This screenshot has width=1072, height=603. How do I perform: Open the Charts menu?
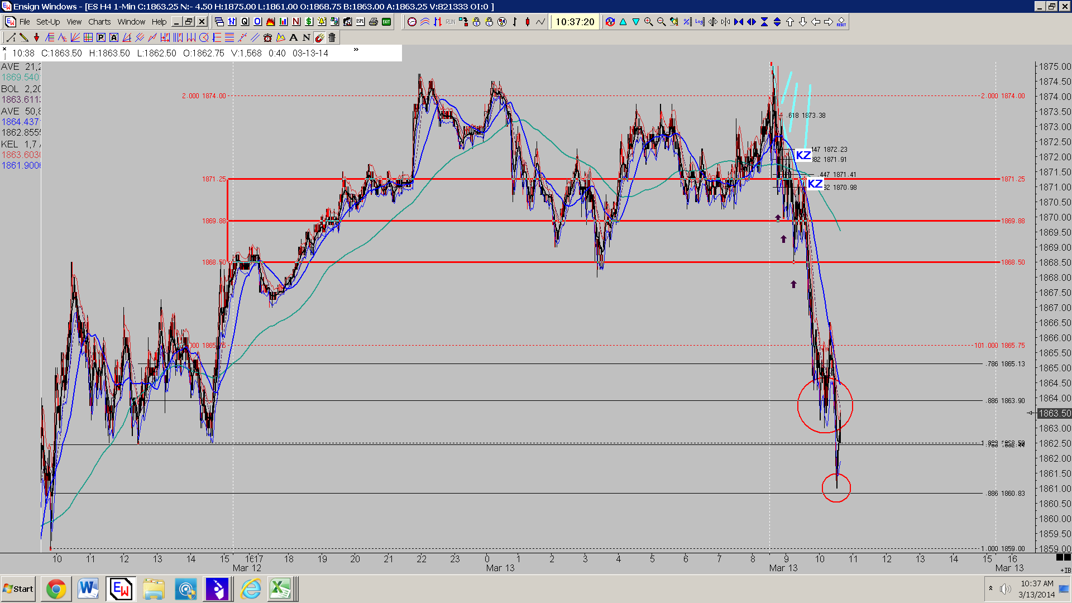coord(99,22)
